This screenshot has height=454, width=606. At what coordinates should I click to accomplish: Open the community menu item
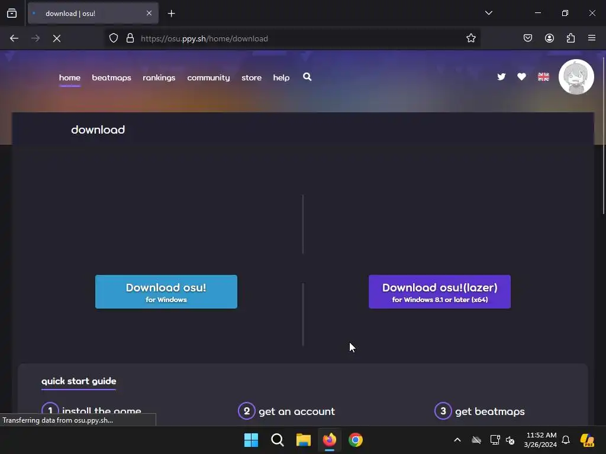click(x=208, y=77)
